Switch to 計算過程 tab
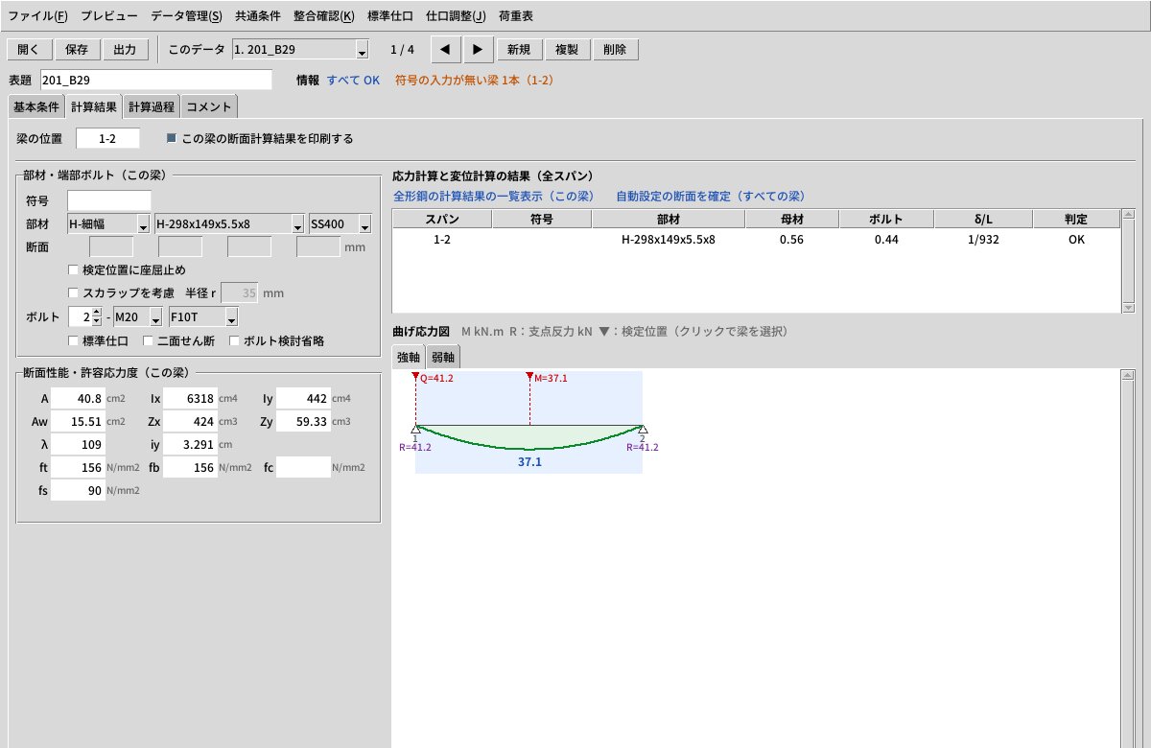The width and height of the screenshot is (1151, 748). [153, 106]
